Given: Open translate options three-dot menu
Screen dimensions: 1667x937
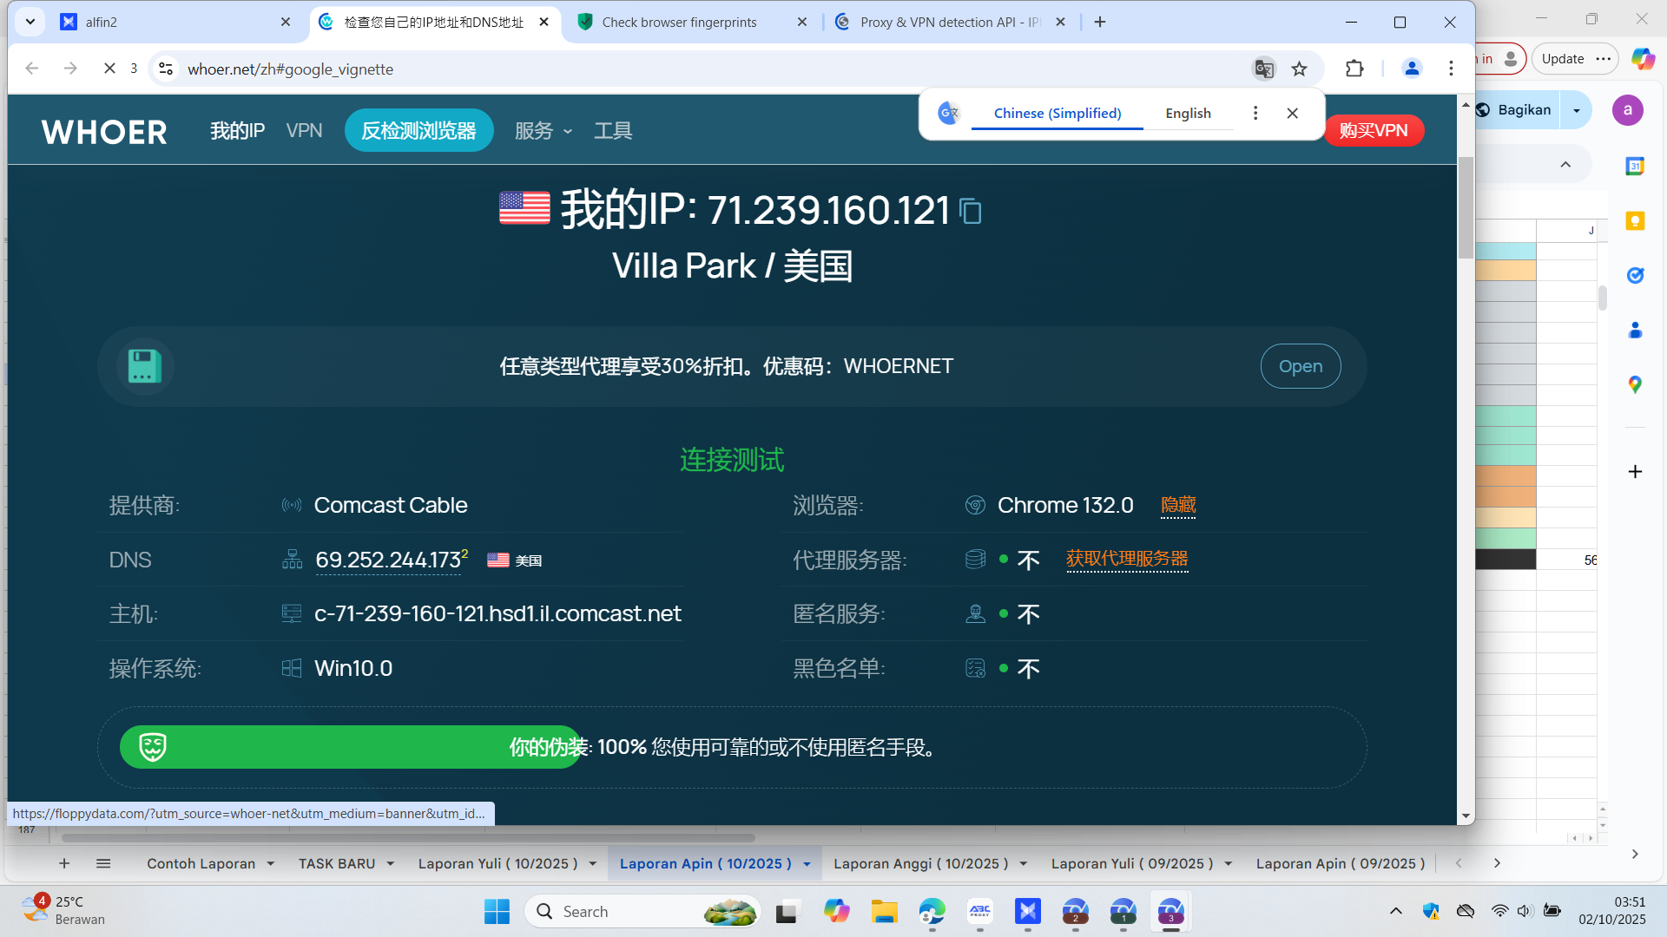Looking at the screenshot, I should pos(1255,113).
